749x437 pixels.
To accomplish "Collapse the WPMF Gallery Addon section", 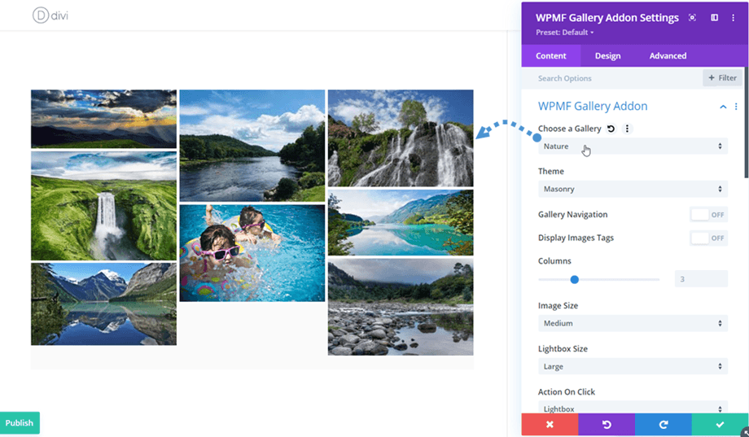I will [x=722, y=107].
